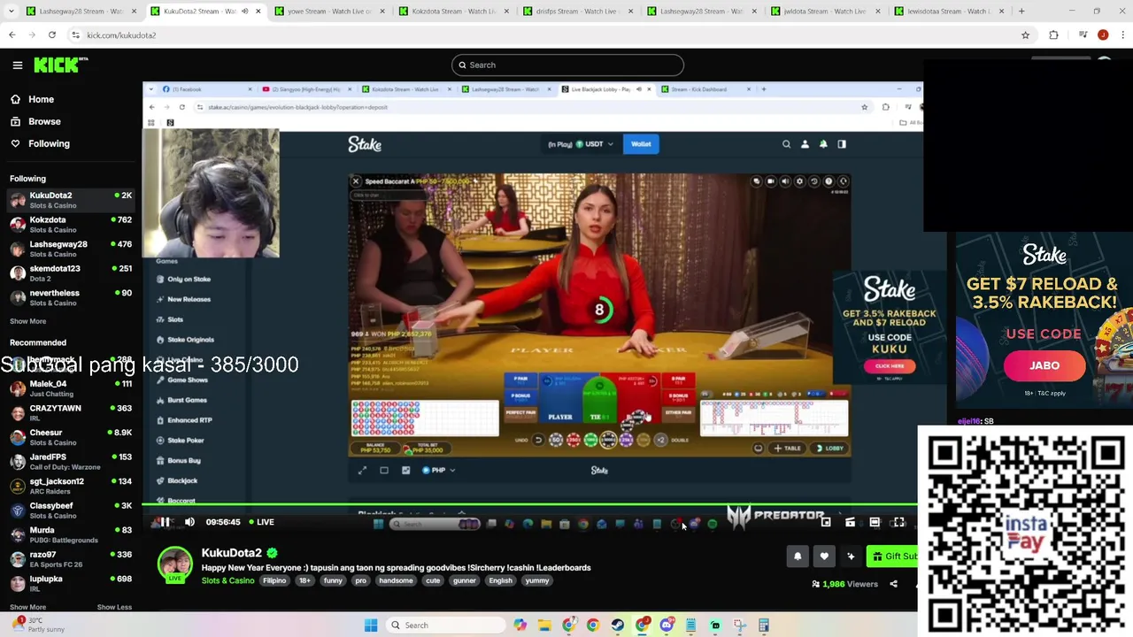Select the handsome tag
This screenshot has height=637, width=1133.
click(x=396, y=580)
